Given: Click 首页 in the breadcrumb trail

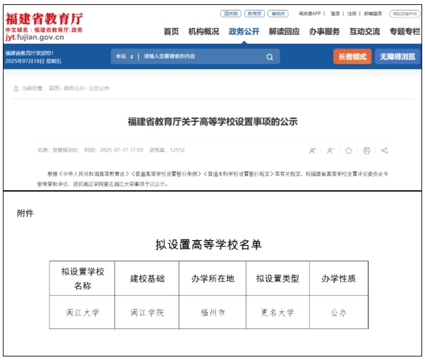Looking at the screenshot, I should pyautogui.click(x=54, y=88).
